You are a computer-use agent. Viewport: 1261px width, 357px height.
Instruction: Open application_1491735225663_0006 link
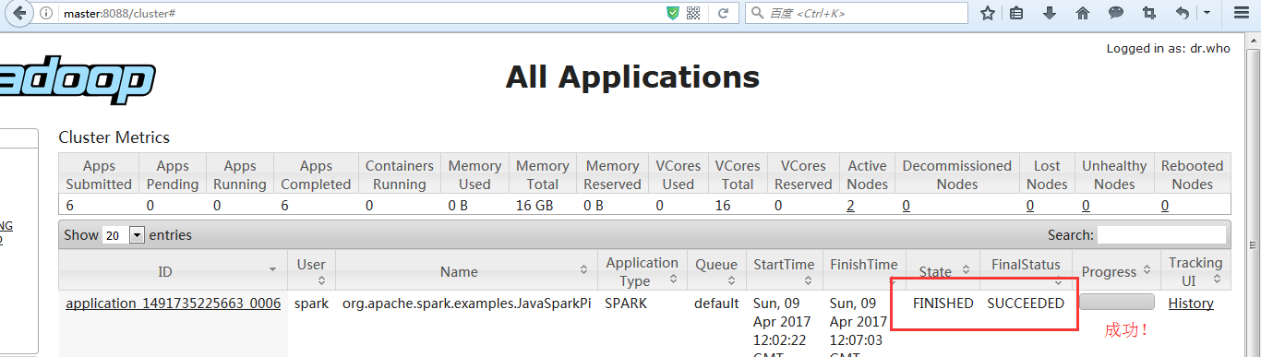tap(173, 303)
